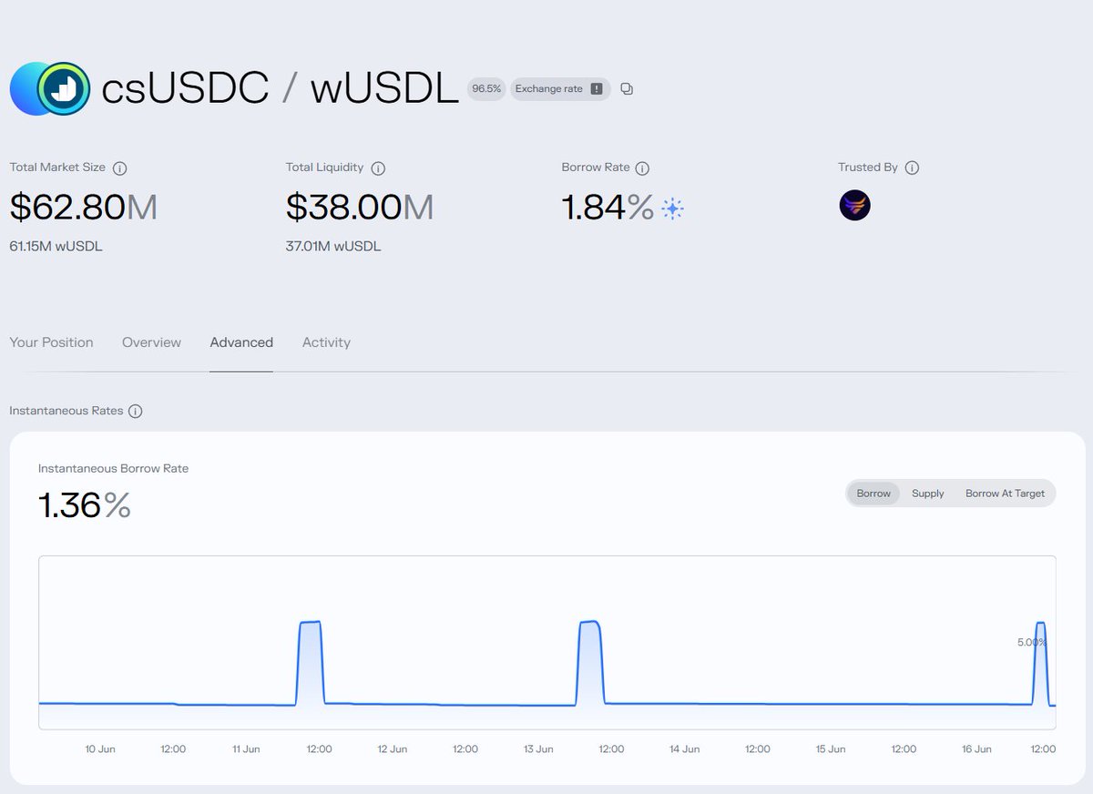Click the 1.84% borrow rate value
This screenshot has height=794, width=1093.
pos(608,208)
